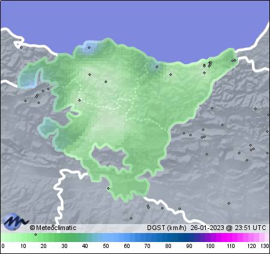Select the station marker on the dashed provincial boundary
The height and width of the screenshot is (254, 270).
click(x=79, y=100)
